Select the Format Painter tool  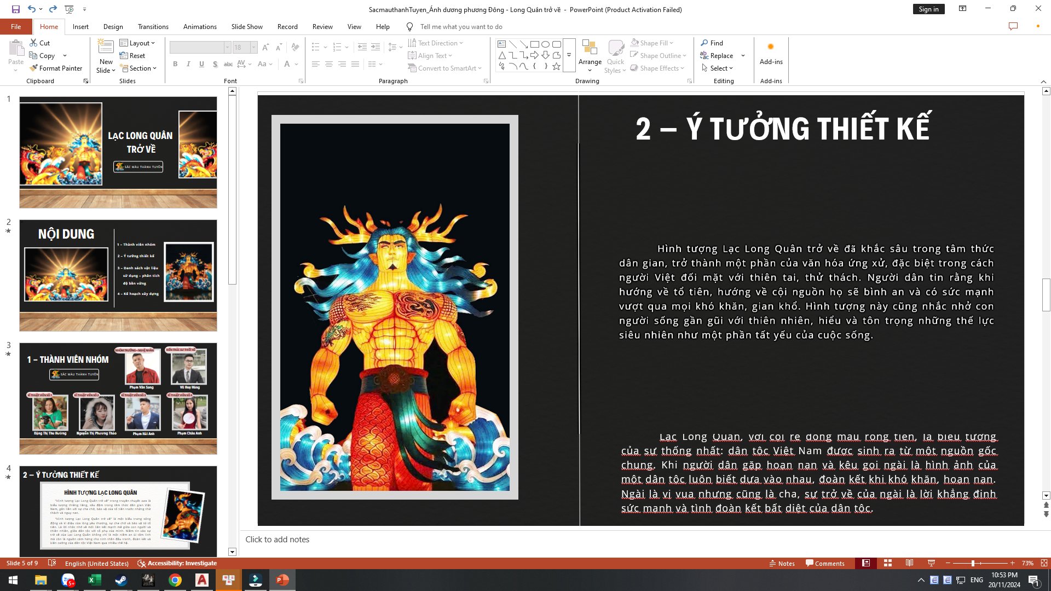(x=55, y=68)
